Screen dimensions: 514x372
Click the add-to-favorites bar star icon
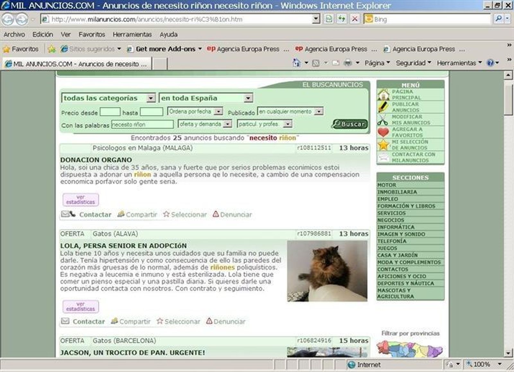[51, 49]
